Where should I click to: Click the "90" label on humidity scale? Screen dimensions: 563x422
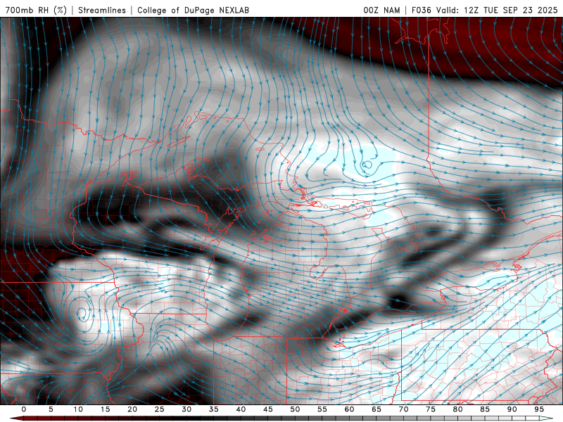coord(512,409)
